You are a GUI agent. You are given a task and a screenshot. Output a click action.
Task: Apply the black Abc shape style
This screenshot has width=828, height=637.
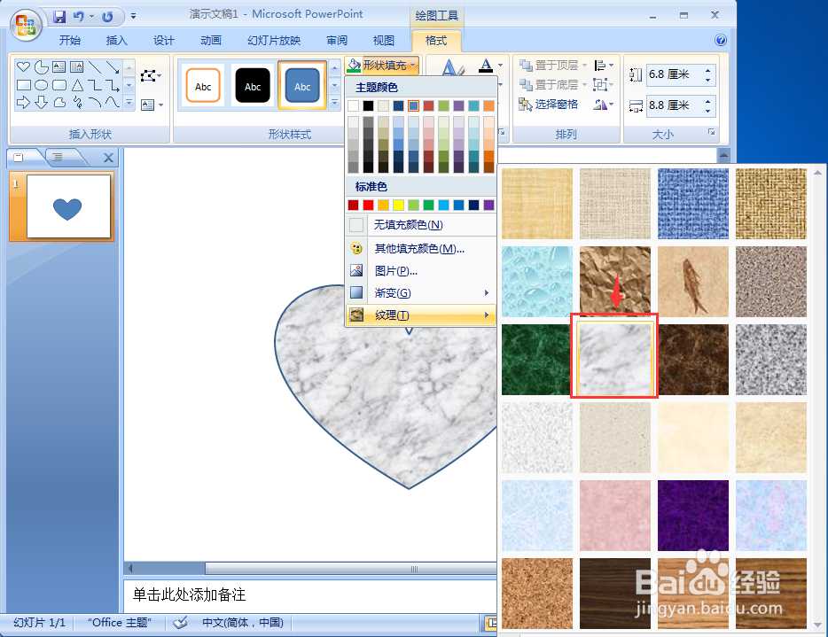[x=253, y=85]
